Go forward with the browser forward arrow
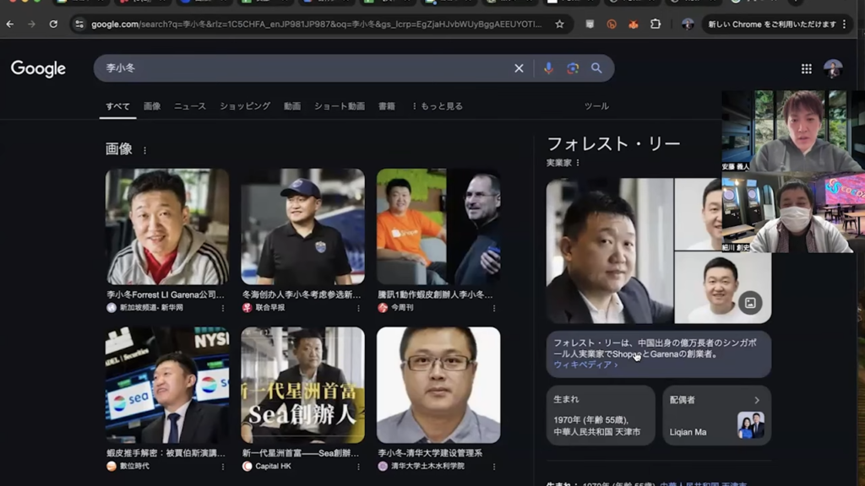 [x=31, y=24]
